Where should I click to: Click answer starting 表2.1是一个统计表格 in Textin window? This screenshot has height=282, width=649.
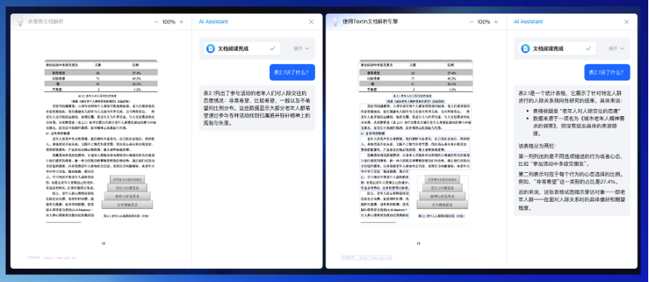click(x=572, y=150)
